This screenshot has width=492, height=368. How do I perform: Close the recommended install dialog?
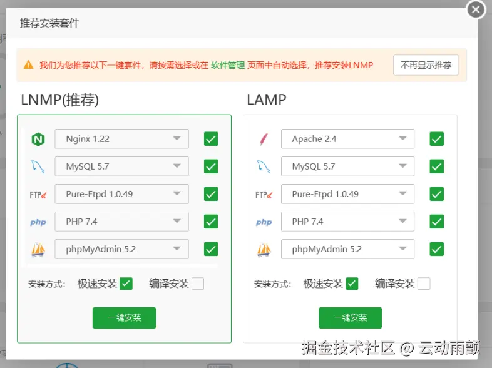[x=476, y=9]
